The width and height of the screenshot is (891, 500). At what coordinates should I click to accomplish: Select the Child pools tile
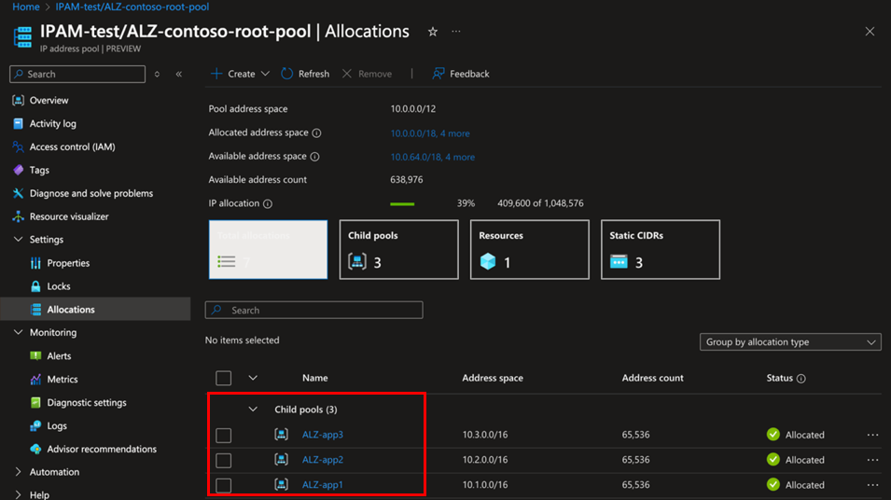coord(399,249)
